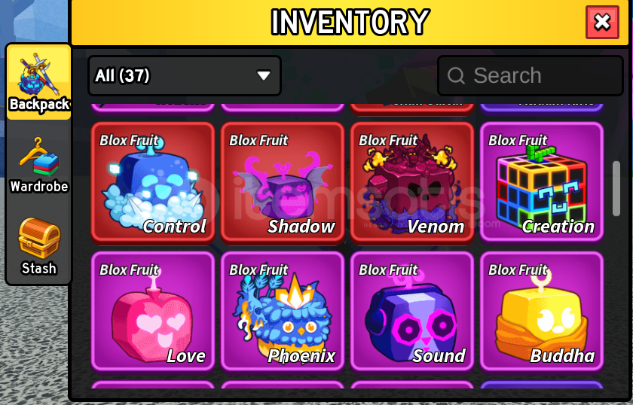This screenshot has width=633, height=405.
Task: Select the Control Blox Fruit item
Action: pos(152,183)
